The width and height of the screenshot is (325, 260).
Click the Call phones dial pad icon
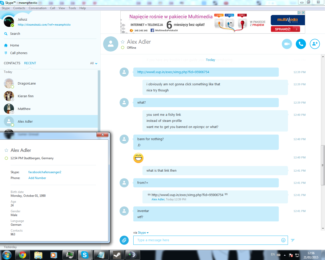pyautogui.click(x=6, y=53)
